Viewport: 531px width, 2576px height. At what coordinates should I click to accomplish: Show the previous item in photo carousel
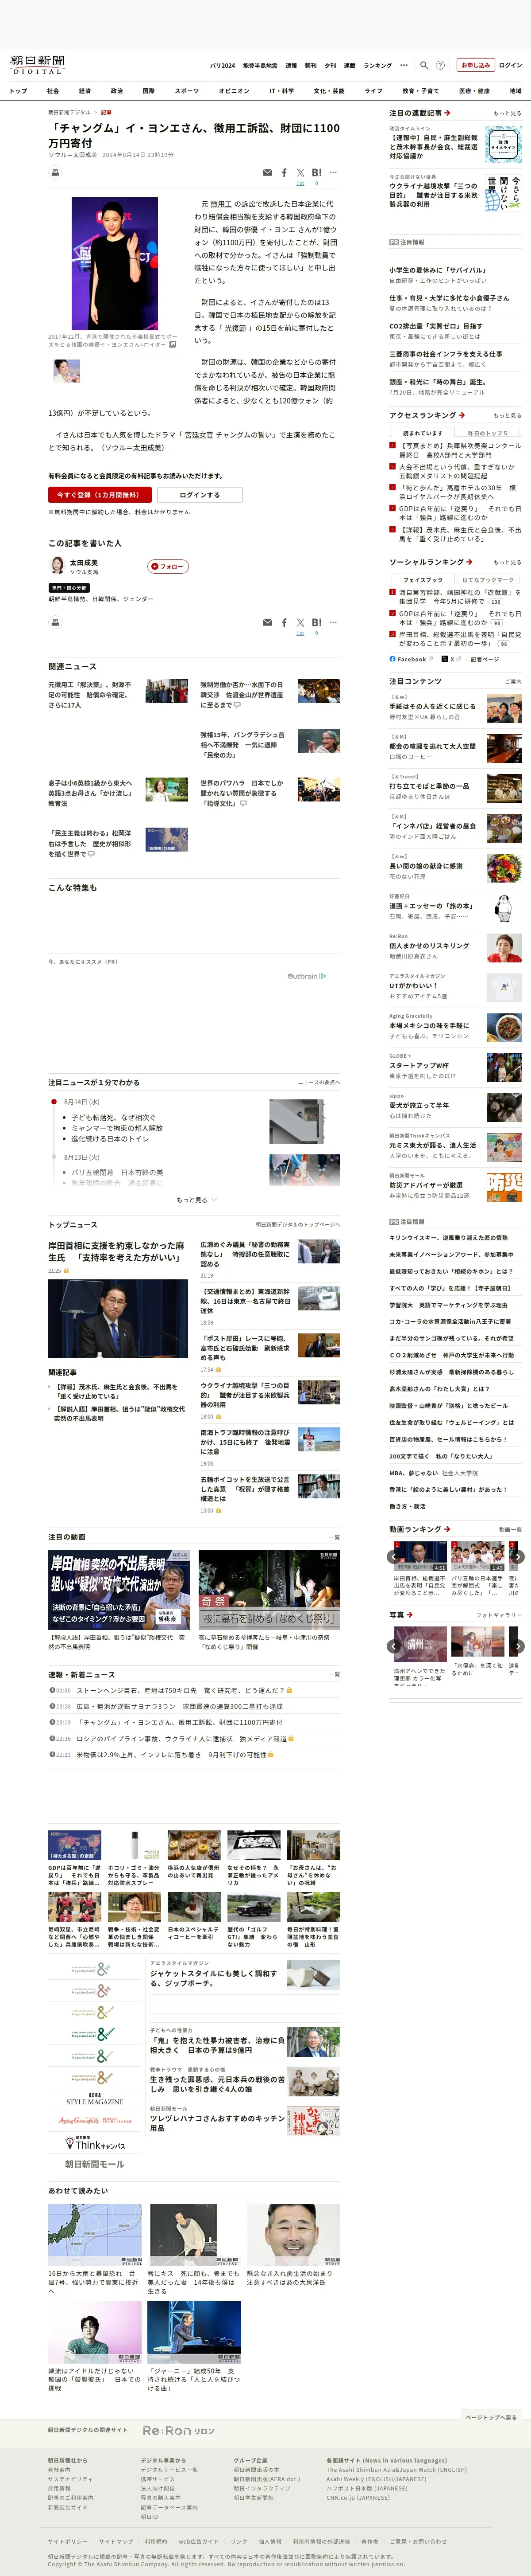pos(393,1645)
